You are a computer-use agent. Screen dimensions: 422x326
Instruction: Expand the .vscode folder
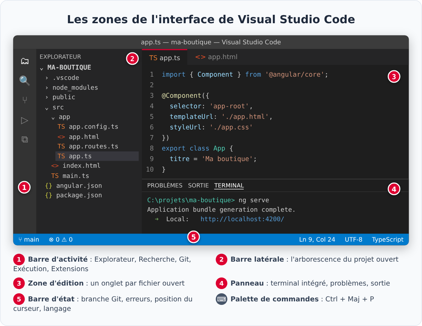pos(47,78)
